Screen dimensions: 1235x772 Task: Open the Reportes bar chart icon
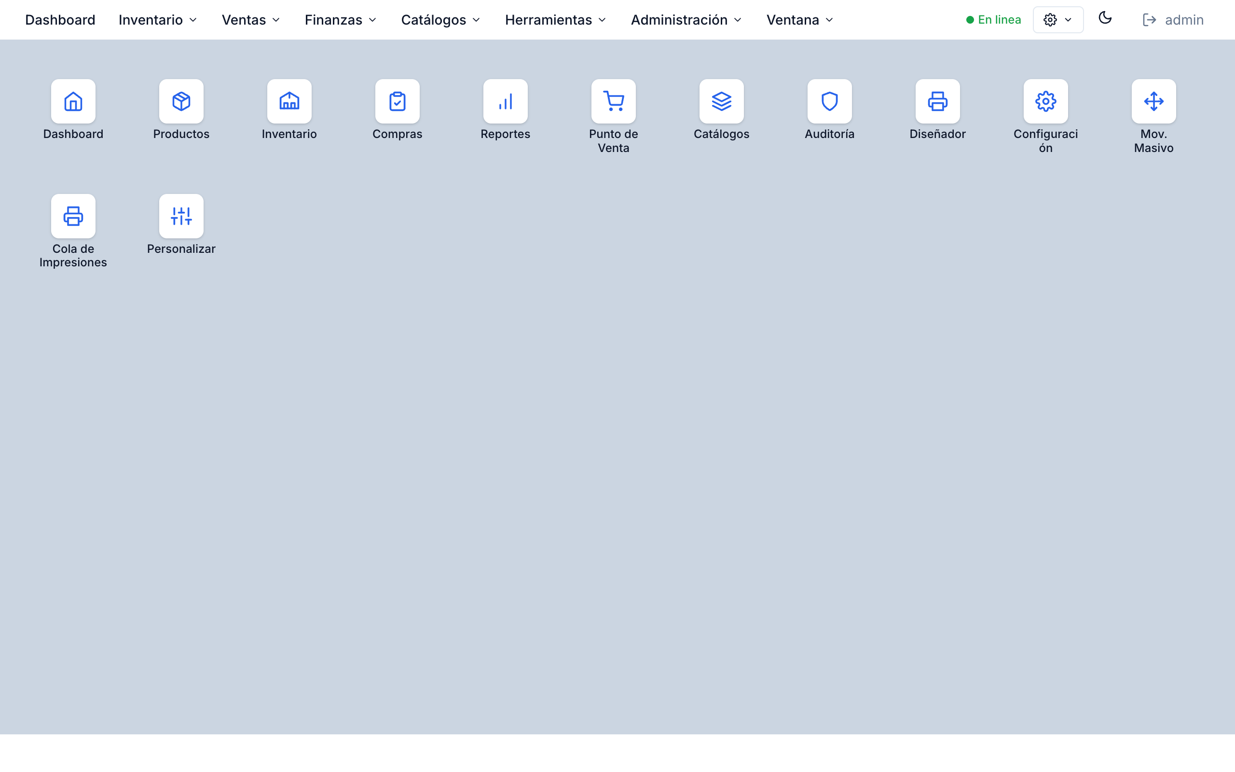point(505,101)
